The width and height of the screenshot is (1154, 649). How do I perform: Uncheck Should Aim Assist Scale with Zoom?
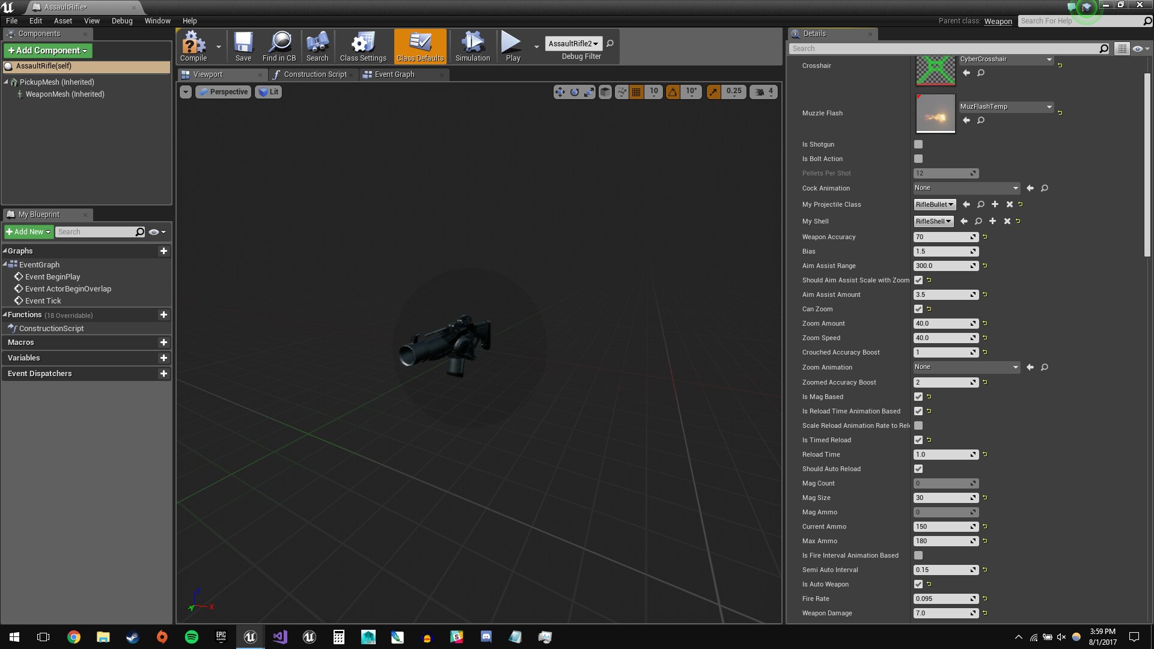click(x=918, y=280)
